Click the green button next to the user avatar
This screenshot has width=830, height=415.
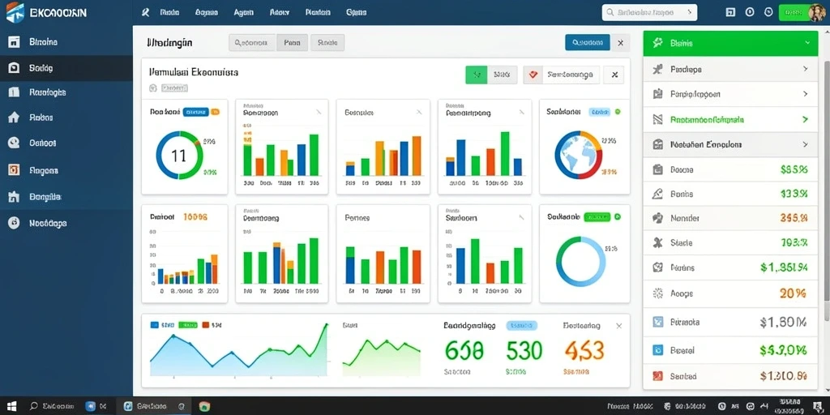(x=794, y=13)
